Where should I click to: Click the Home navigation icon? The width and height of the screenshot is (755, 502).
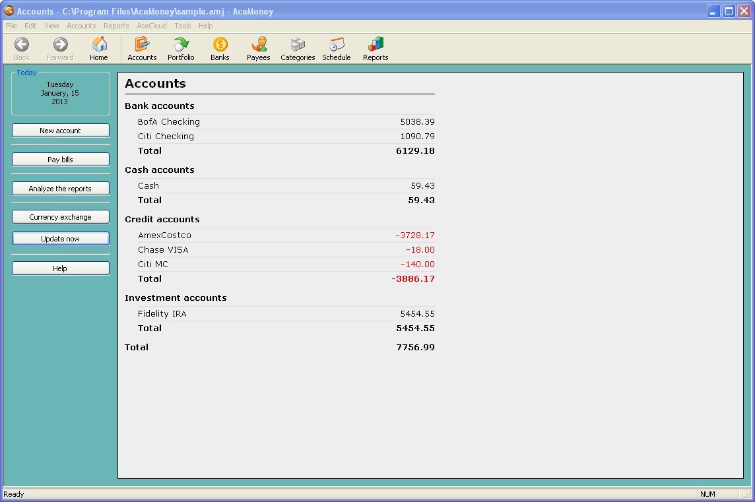[98, 47]
